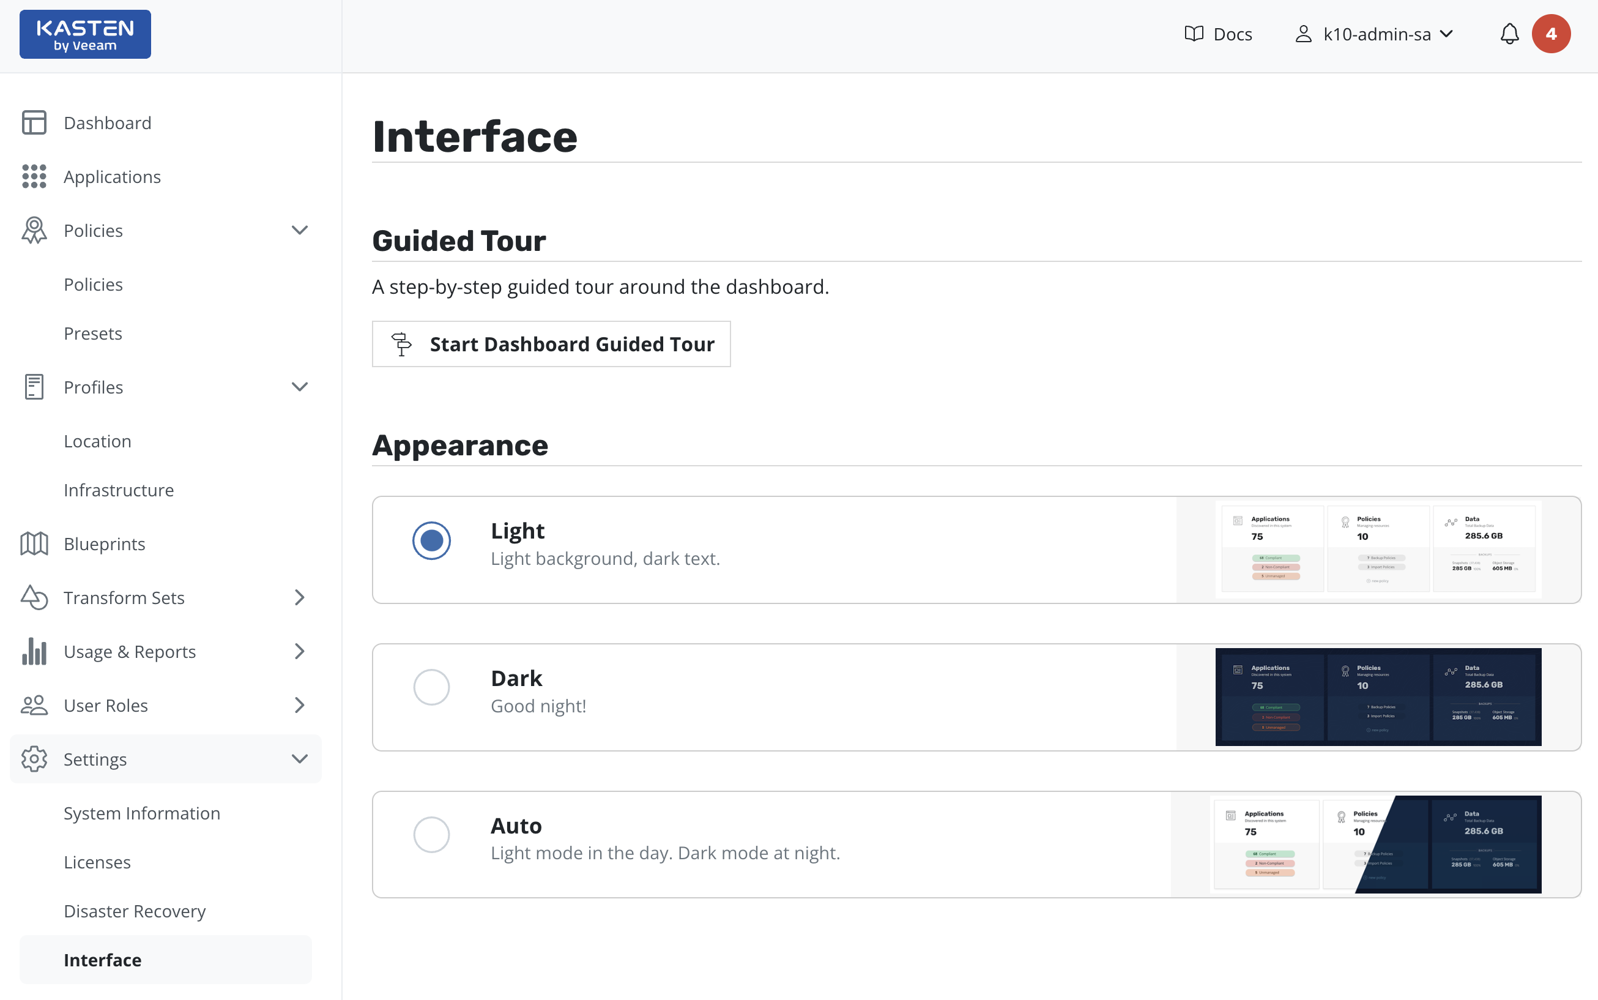Click the Usage & Reports bar chart icon
Viewport: 1598px width, 1000px height.
click(x=34, y=651)
